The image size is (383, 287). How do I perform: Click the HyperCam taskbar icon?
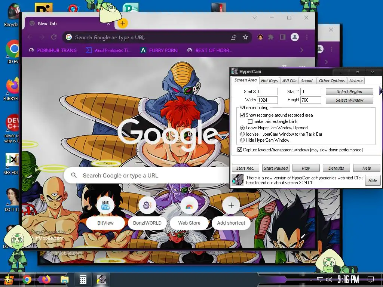tap(101, 280)
